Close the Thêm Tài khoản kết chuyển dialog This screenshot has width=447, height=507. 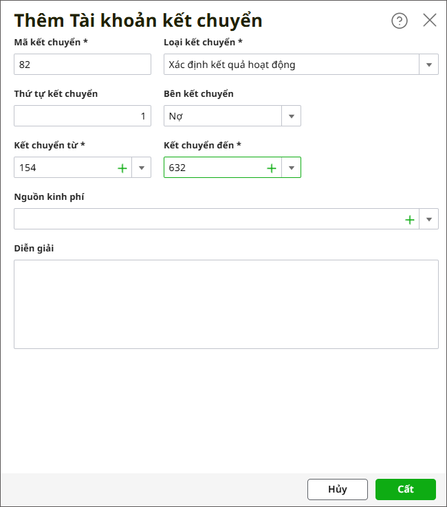click(430, 21)
